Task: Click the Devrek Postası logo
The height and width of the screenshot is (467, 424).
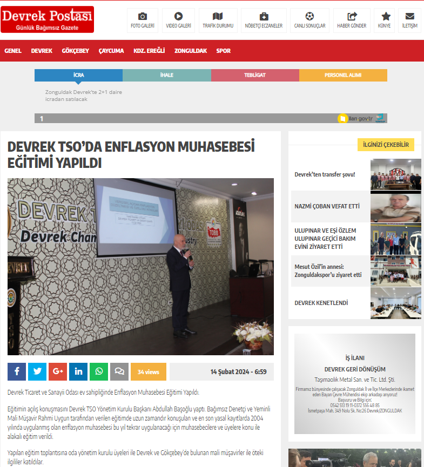Action: pyautogui.click(x=47, y=19)
